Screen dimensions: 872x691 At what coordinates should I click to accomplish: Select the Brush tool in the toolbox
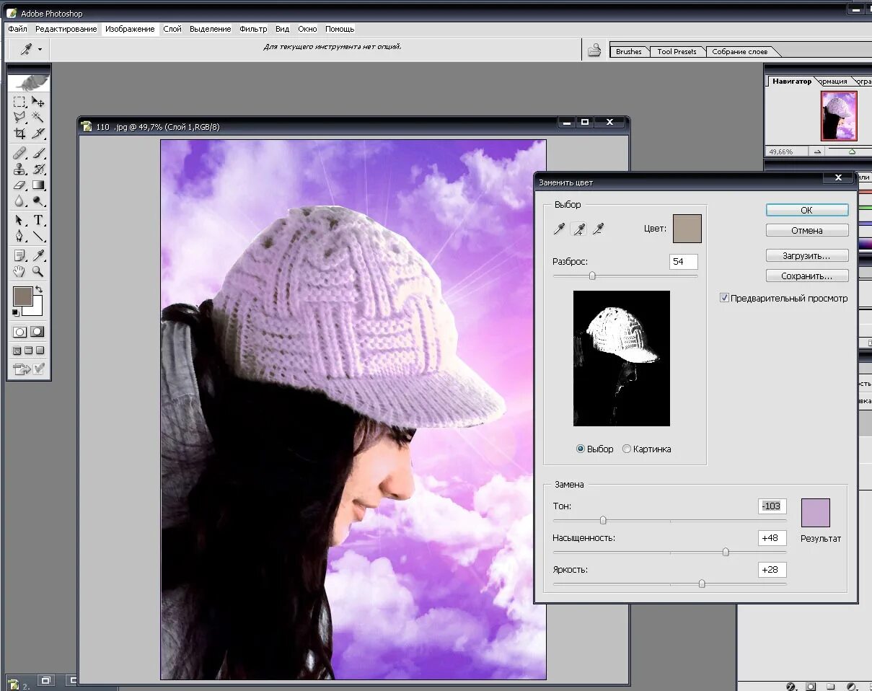pyautogui.click(x=38, y=153)
